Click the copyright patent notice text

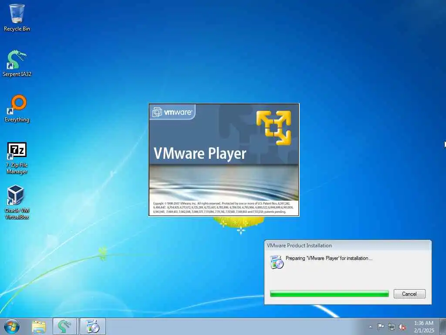tap(223, 208)
